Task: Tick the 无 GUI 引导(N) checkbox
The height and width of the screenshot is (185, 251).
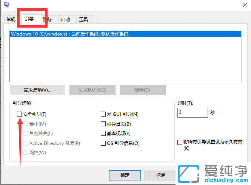Action: pyautogui.click(x=103, y=114)
